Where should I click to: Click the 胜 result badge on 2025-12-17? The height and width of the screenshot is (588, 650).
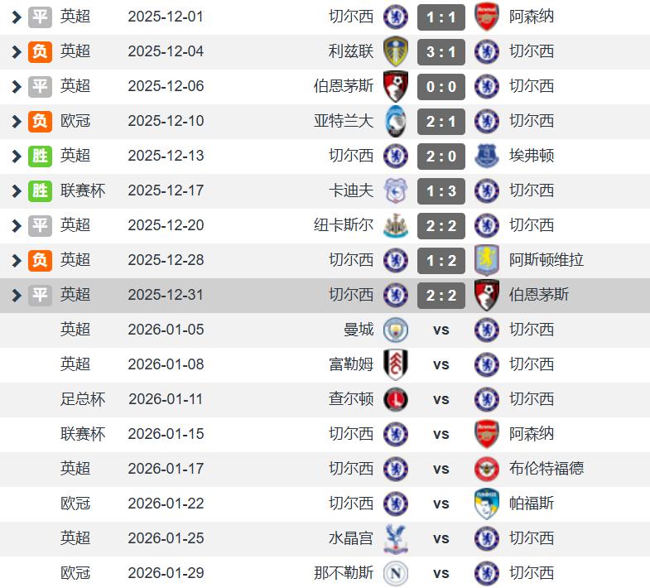coord(40,190)
